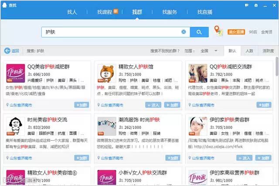Click the 时尚美容护肤交流 title
Image resolution: width=279 pixels, height=186 pixels.
pyautogui.click(x=47, y=120)
